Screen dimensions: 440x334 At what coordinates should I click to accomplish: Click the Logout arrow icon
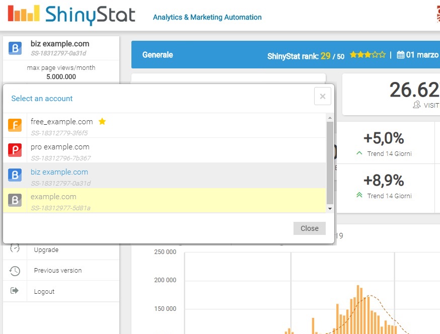(14, 291)
